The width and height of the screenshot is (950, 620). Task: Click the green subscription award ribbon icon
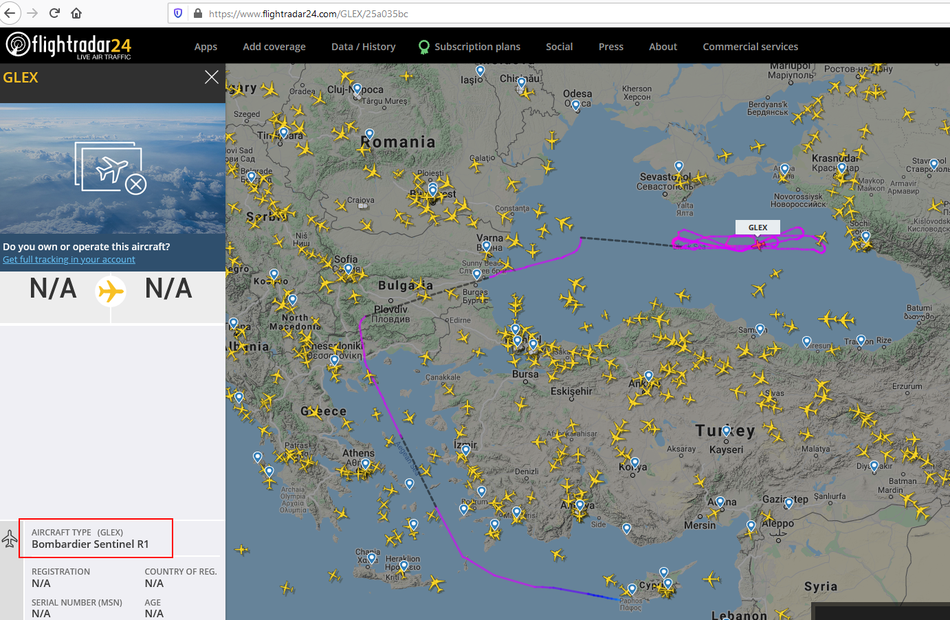pos(424,47)
